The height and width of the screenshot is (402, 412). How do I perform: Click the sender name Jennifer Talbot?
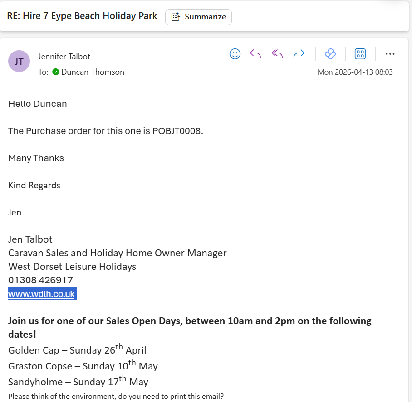coord(64,57)
